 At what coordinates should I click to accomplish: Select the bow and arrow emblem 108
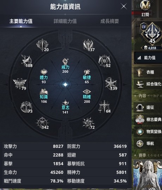tap(27, 61)
